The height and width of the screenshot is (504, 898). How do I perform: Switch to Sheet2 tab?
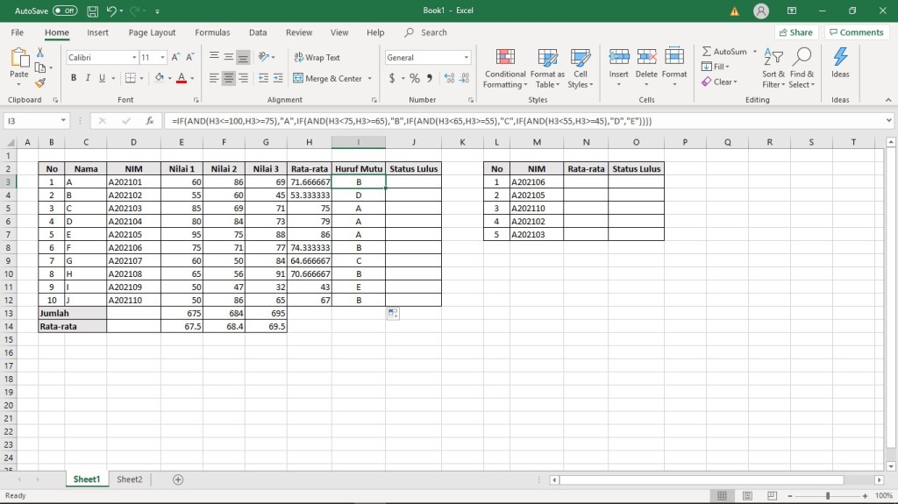coord(129,479)
